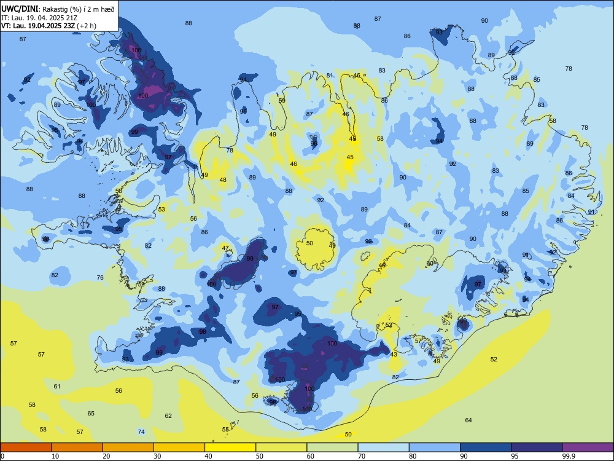Select the dark blue 90–95 legend swatch
614x461 pixels.
click(486, 447)
